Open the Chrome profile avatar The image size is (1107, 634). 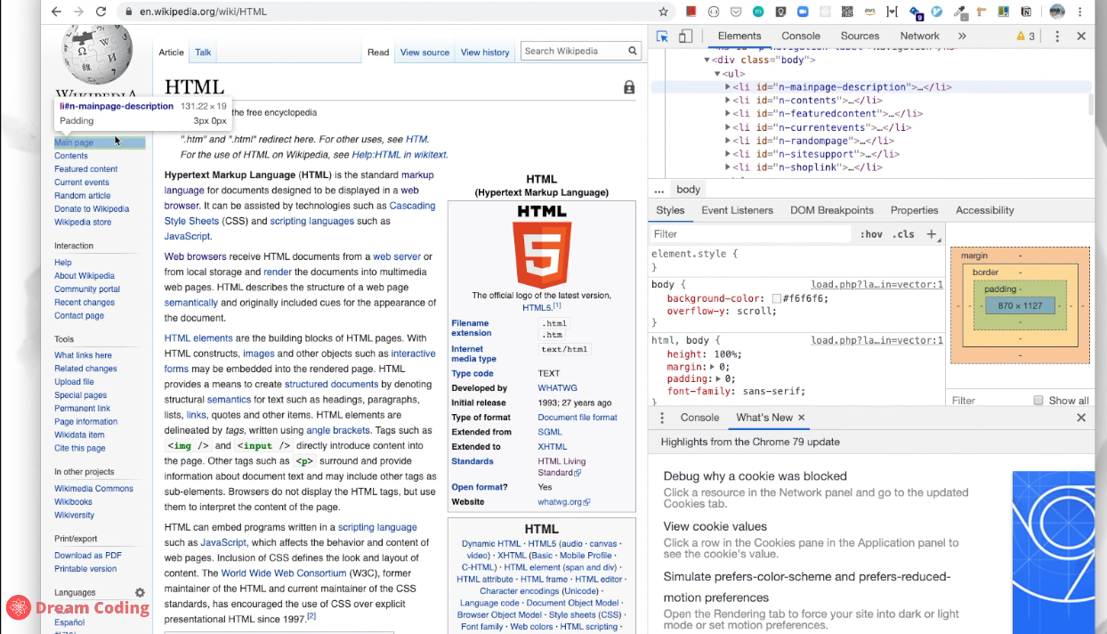[1057, 12]
